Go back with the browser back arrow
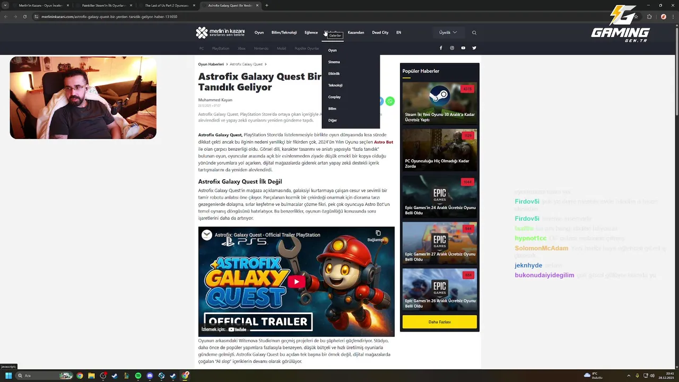 tap(6, 16)
